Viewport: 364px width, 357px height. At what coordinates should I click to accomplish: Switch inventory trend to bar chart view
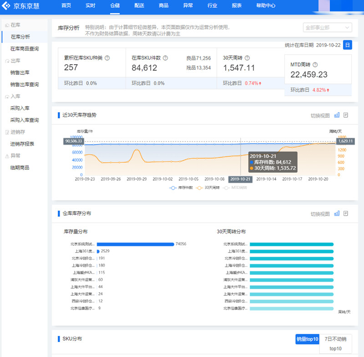(337, 115)
